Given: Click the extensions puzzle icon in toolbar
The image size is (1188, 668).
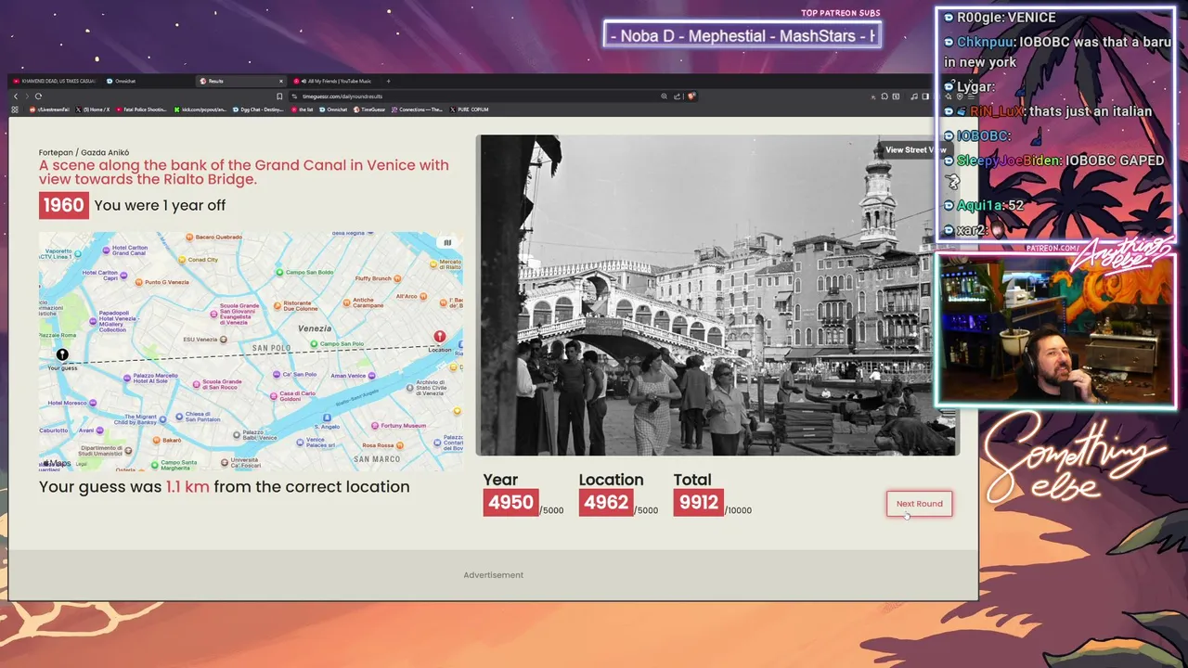Looking at the screenshot, I should [x=885, y=96].
